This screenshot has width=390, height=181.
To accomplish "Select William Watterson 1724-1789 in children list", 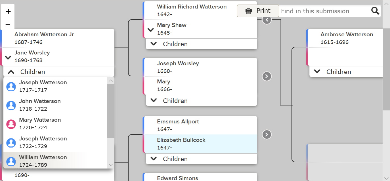I will click(43, 161).
